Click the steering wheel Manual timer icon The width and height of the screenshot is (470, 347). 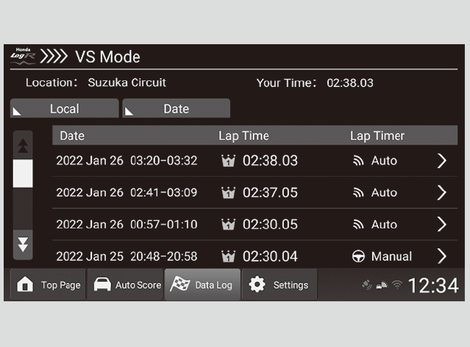tap(359, 256)
